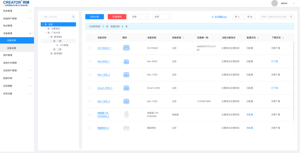Sort by 控制类型 column arrows
300x153 pixels.
183,38
